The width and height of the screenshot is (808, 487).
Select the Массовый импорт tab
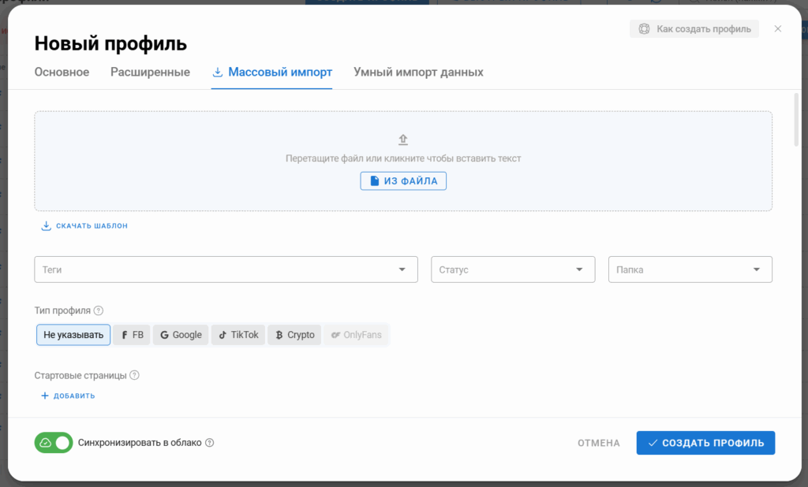271,72
